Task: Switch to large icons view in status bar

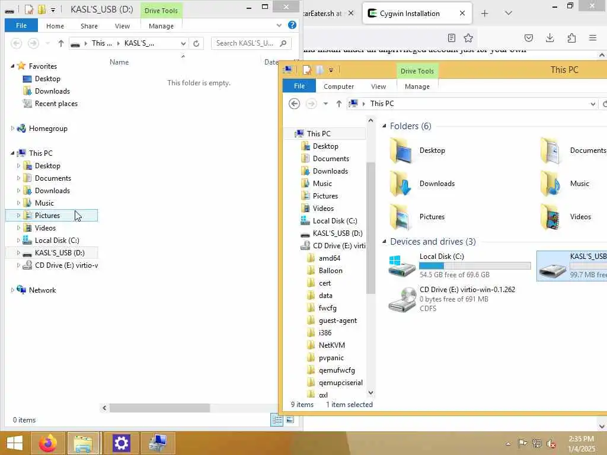Action: pos(289,420)
